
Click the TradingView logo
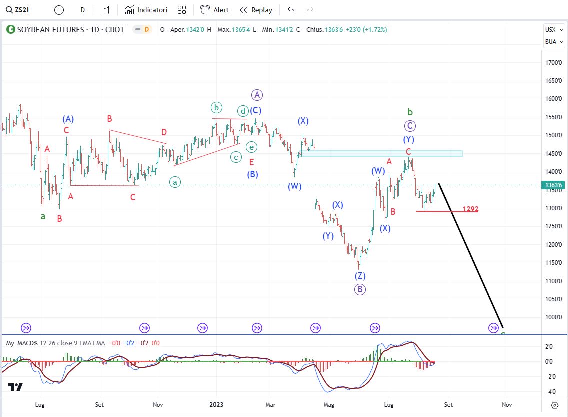pyautogui.click(x=15, y=387)
